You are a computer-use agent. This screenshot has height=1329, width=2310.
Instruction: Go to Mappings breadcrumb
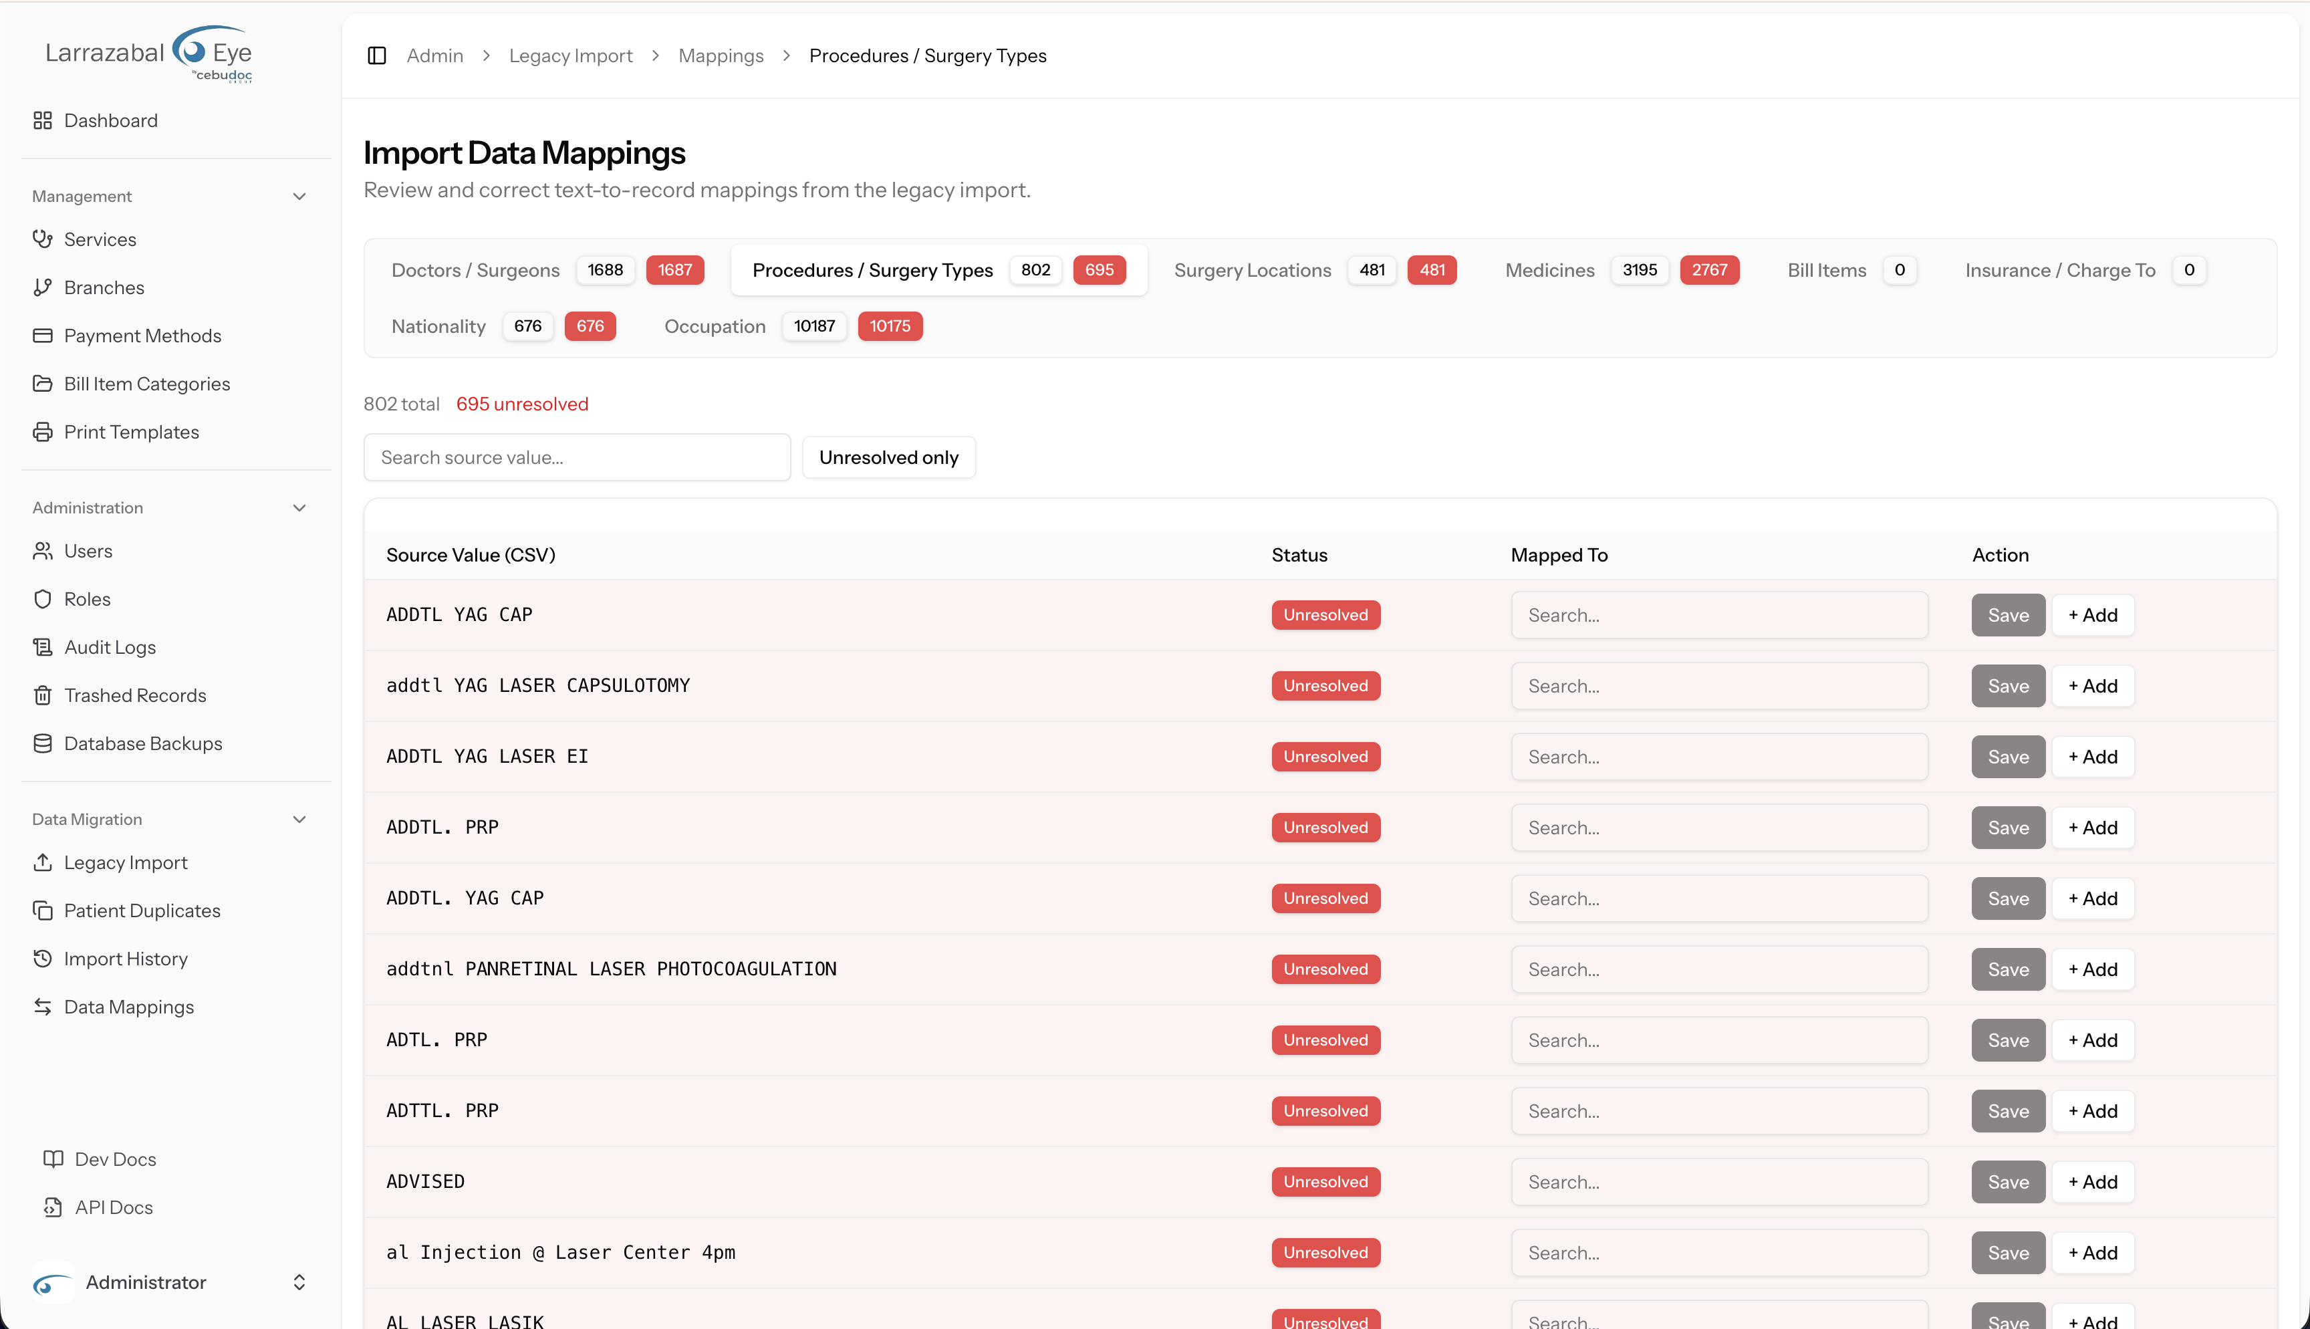721,55
